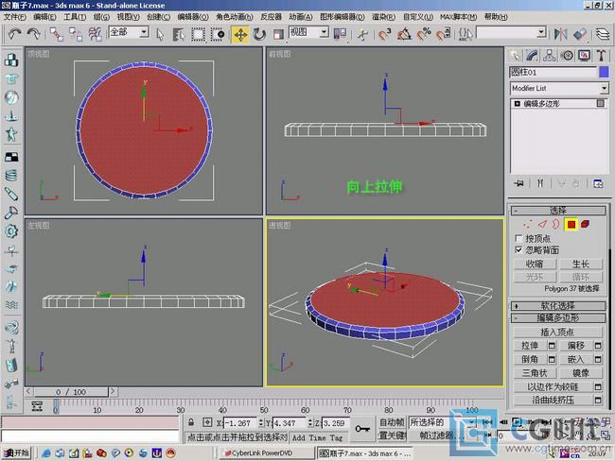Click the Z coordinate value field
615x461 pixels.
pos(335,423)
